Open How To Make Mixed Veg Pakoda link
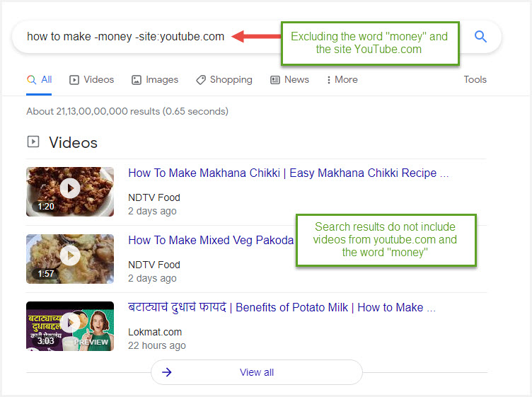The height and width of the screenshot is (397, 532). tap(210, 241)
